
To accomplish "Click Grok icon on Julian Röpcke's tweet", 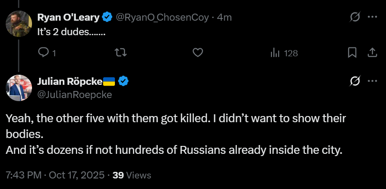I will [354, 81].
